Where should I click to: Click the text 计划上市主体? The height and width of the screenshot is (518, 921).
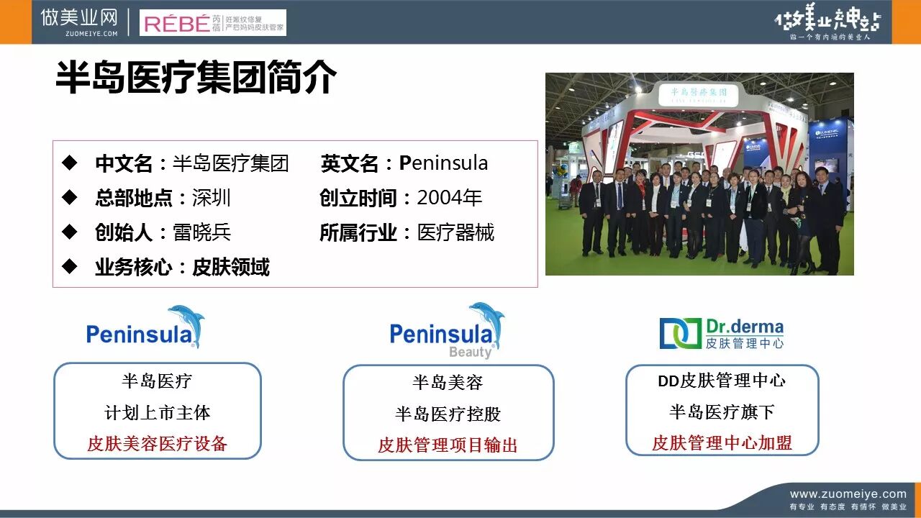tap(158, 413)
